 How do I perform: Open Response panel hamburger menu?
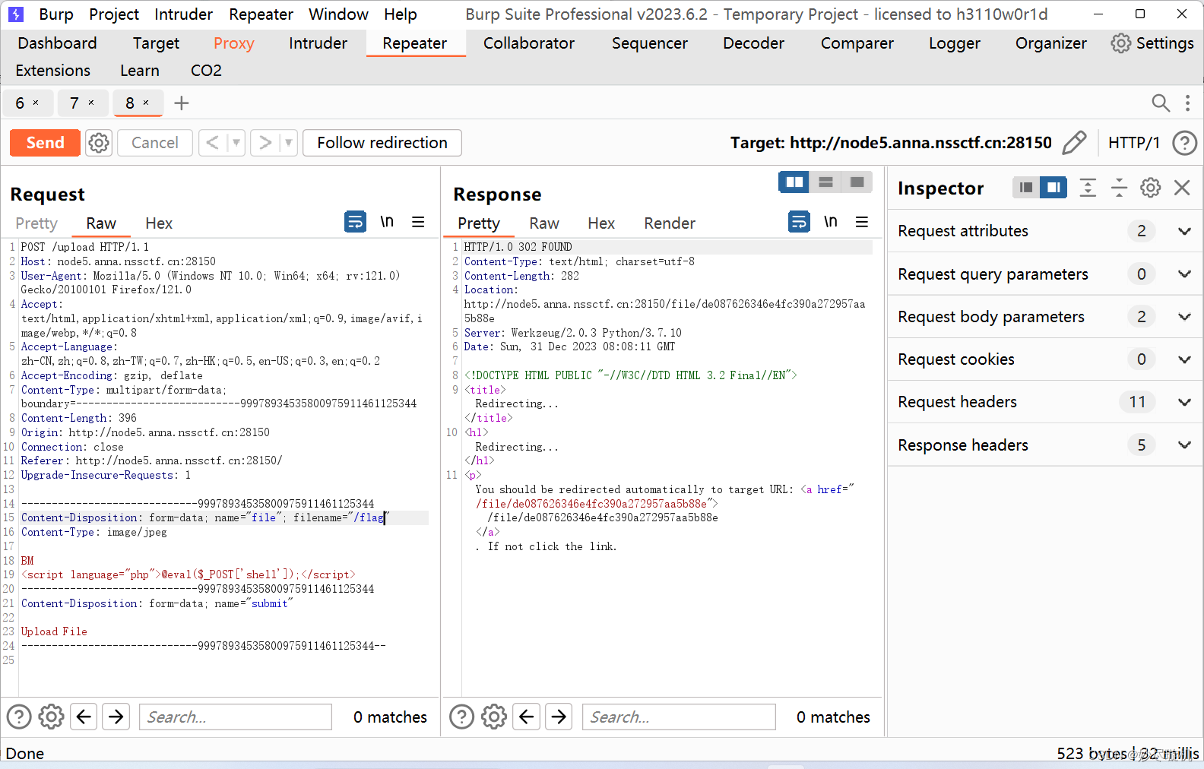862,222
